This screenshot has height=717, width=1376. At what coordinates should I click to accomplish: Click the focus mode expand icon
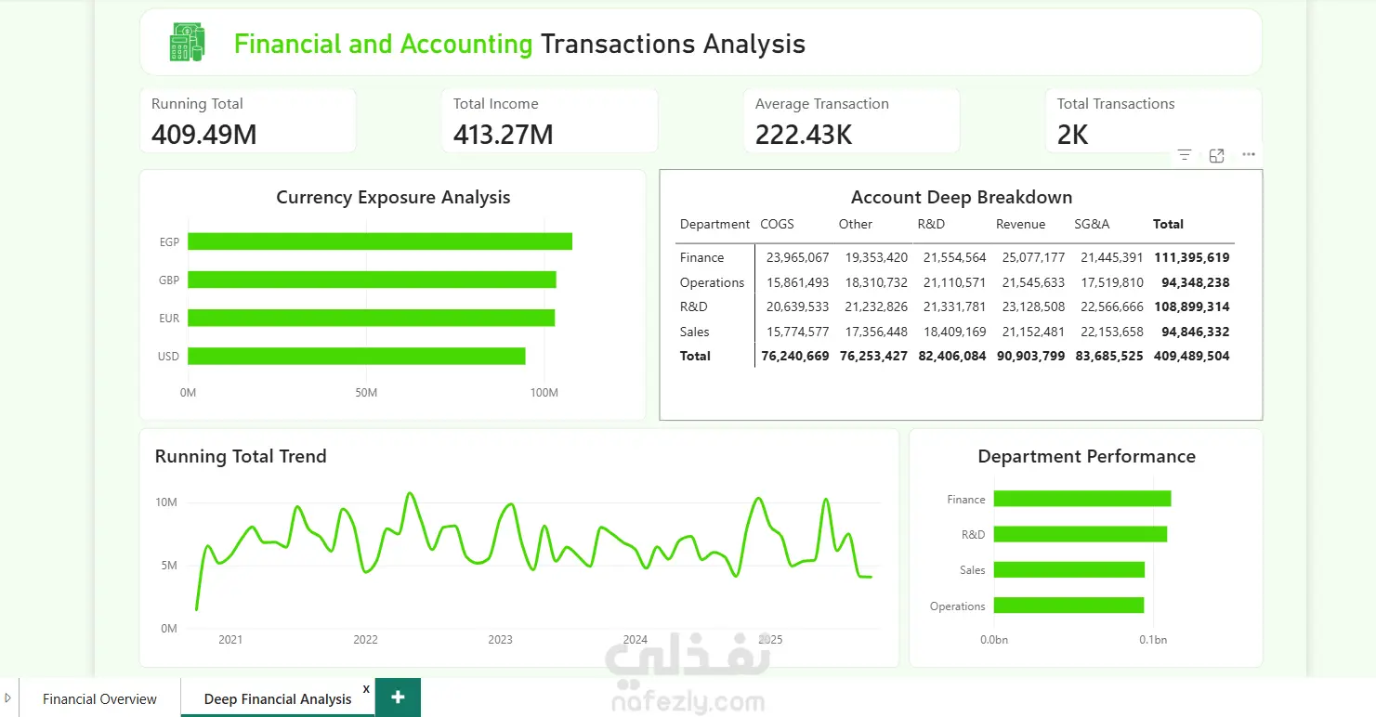[1216, 155]
